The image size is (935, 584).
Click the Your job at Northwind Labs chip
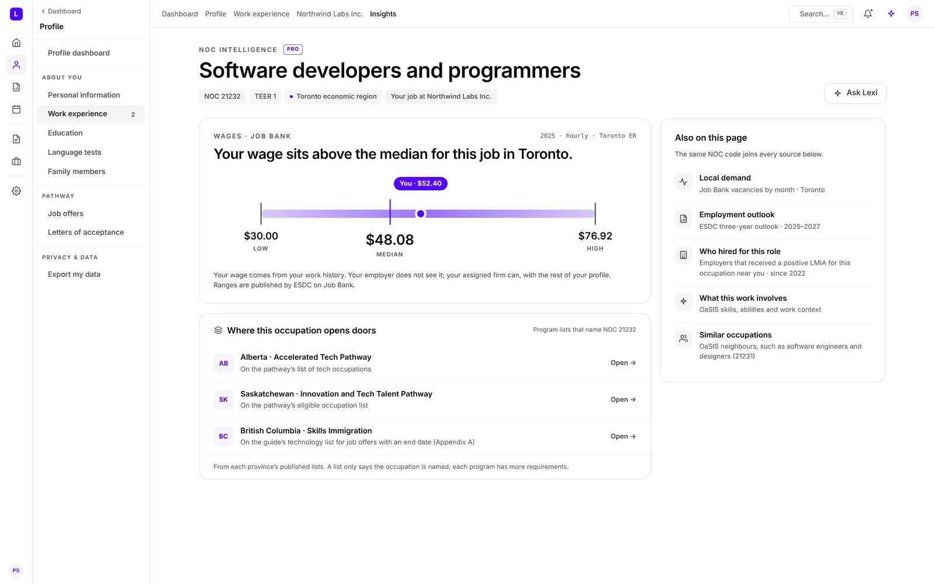[441, 96]
